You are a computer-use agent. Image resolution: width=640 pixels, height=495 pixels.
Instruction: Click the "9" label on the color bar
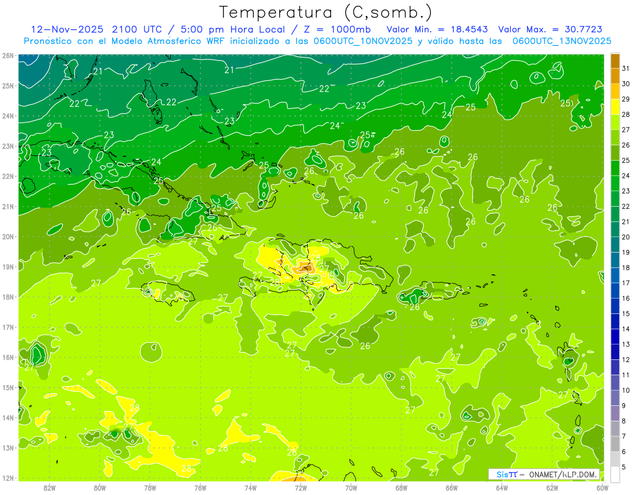tap(624, 406)
